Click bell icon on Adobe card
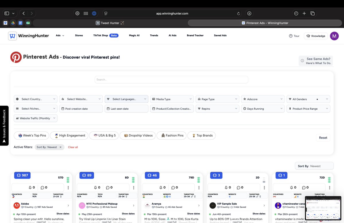This screenshot has height=223, width=344. [x=30, y=188]
